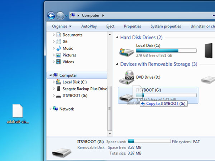Viewport: 215px width, 161px height.
Task: Expand the Documents library node
Action: [54, 35]
